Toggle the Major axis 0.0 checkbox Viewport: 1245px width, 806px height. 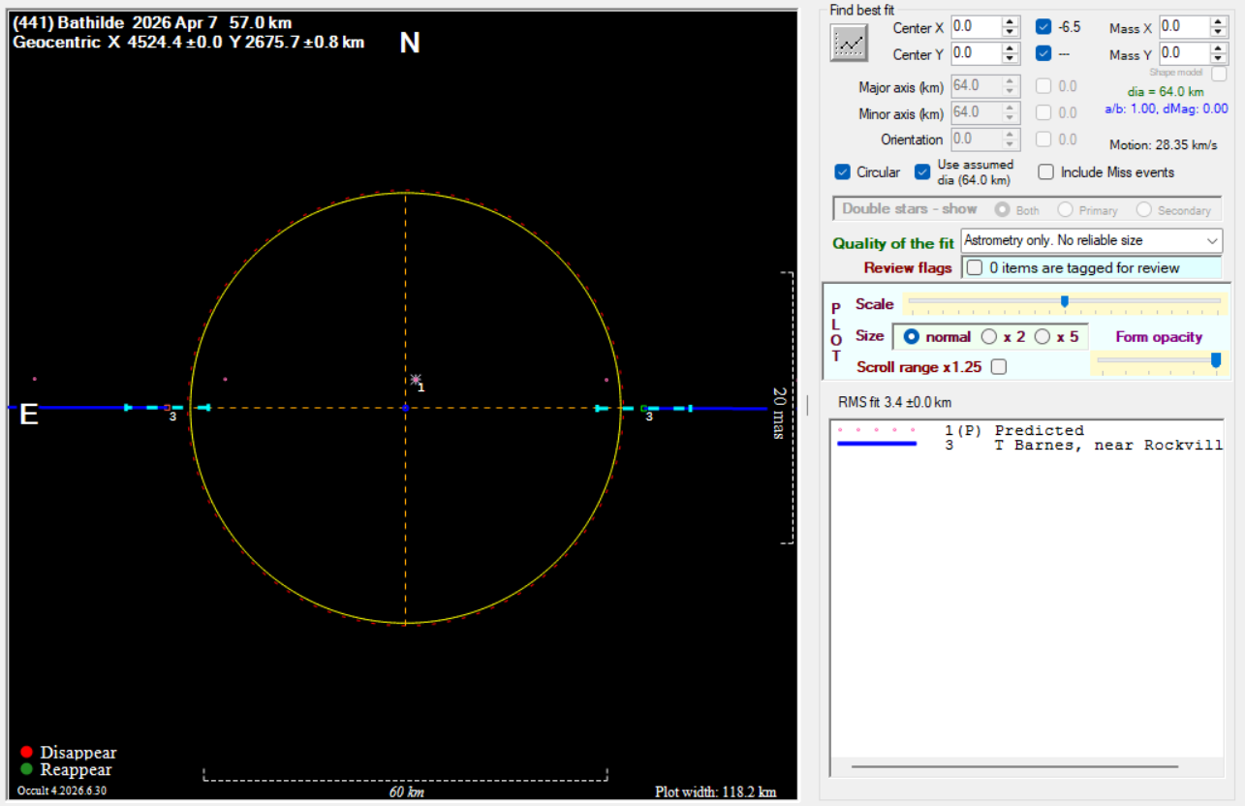coord(1043,86)
